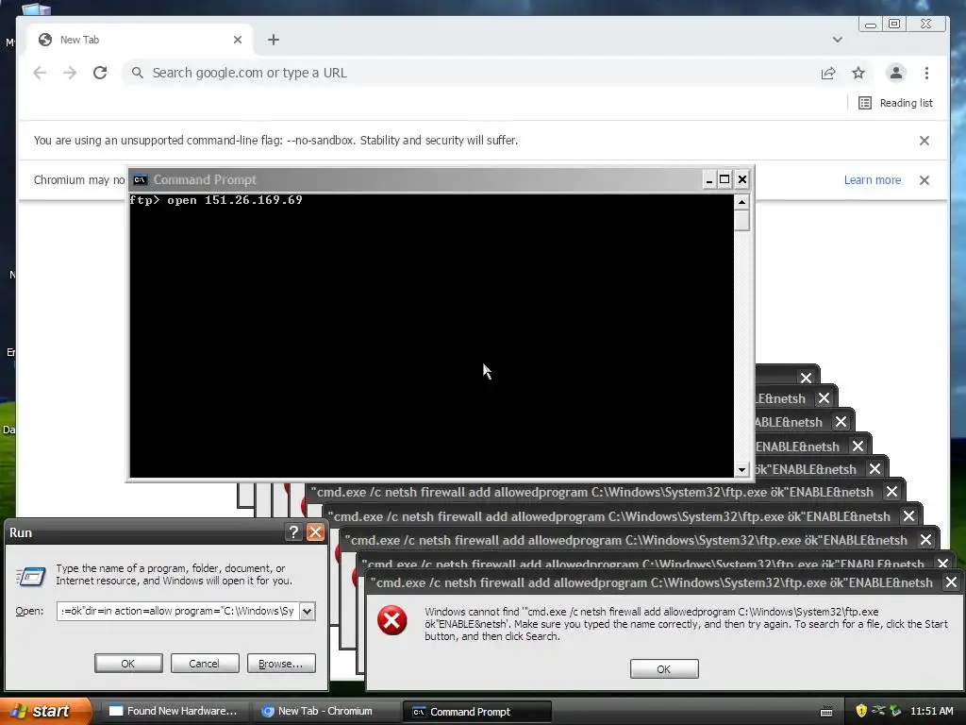This screenshot has height=725, width=966.
Task: Switch to New Tab - Chromium taskbar item
Action: 325,711
